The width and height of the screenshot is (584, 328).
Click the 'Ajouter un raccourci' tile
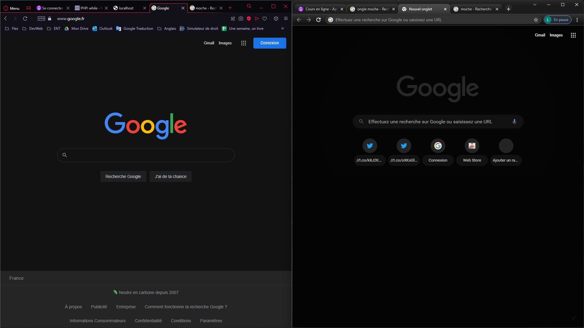coord(506,152)
